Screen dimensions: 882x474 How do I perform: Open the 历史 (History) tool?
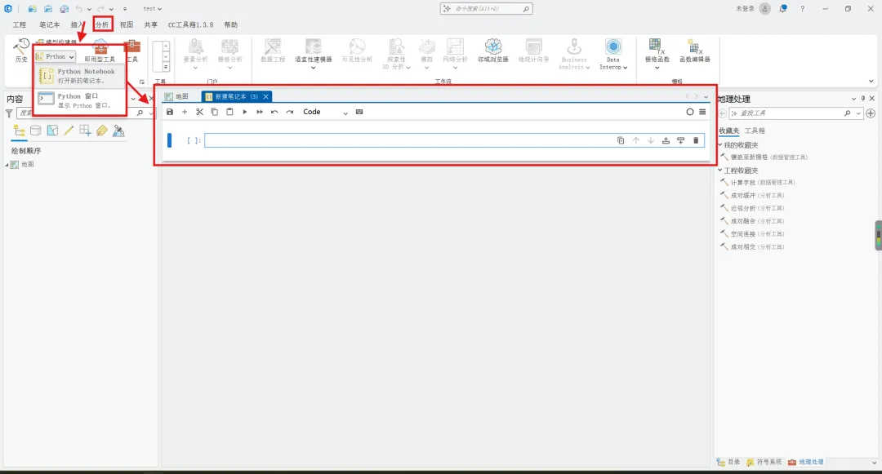pos(20,51)
